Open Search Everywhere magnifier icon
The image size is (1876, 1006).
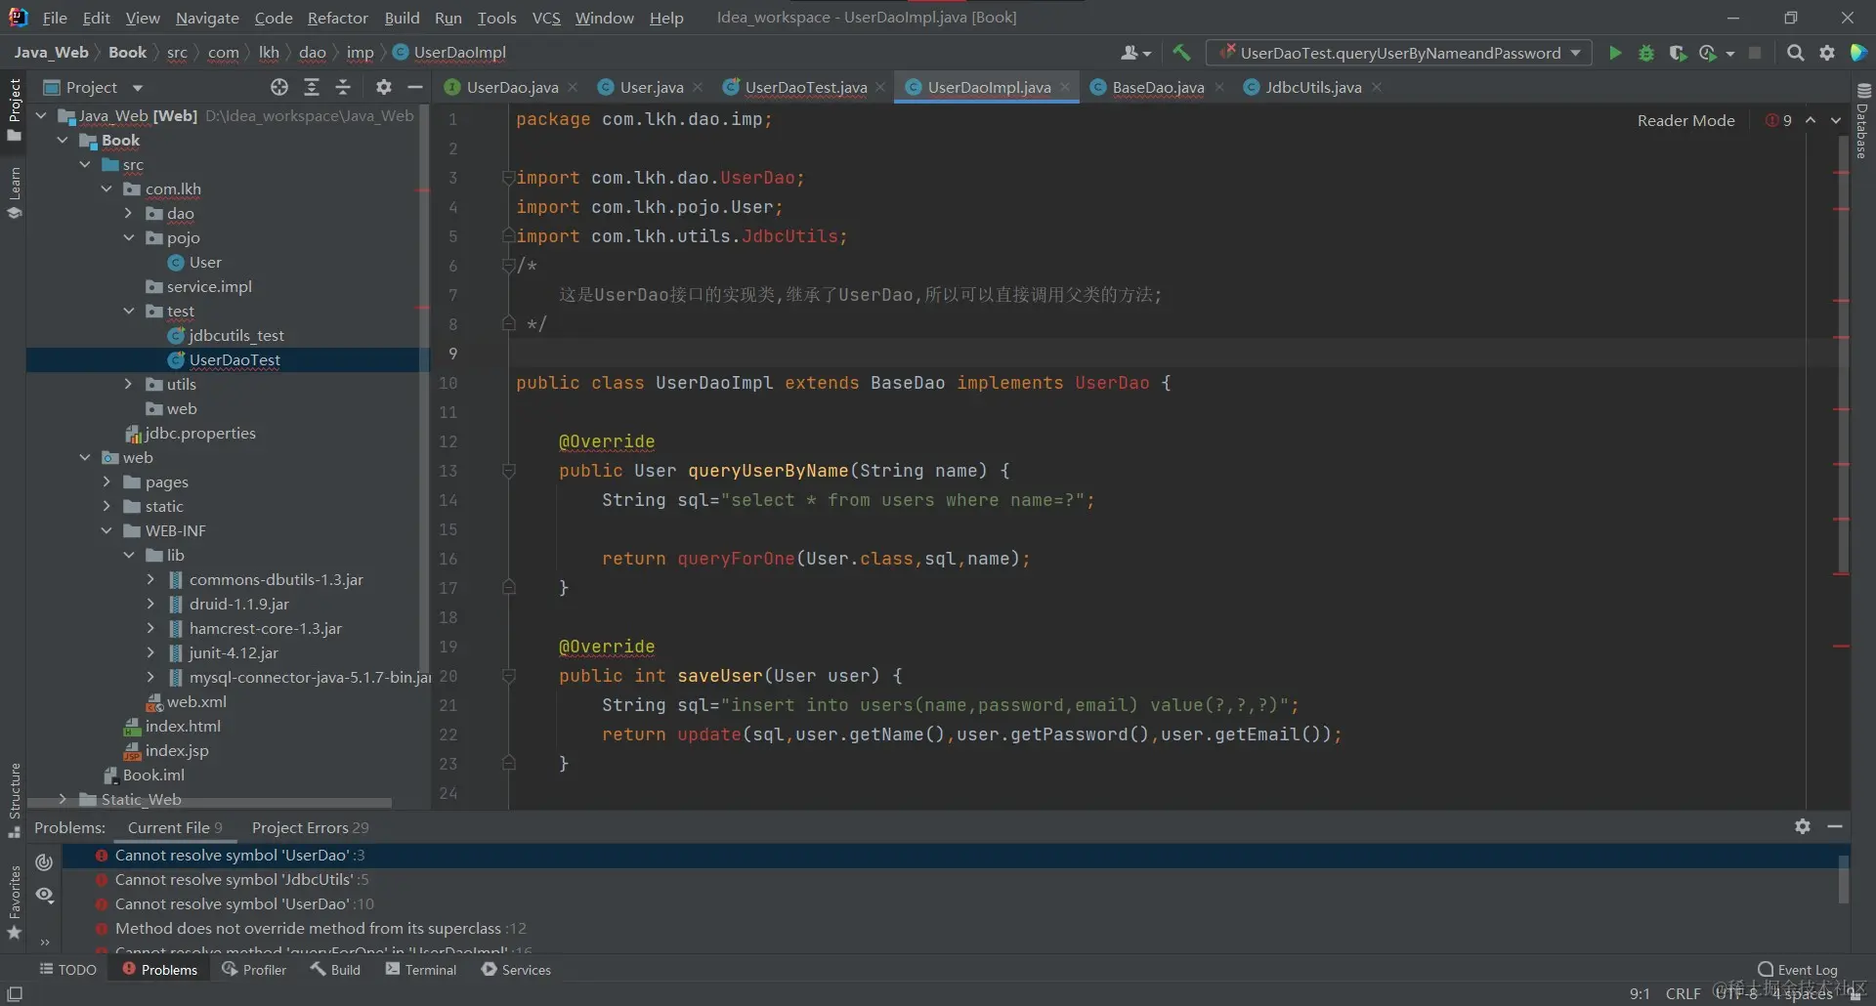[x=1795, y=53]
